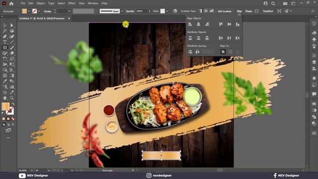
Task: Select the Rectangle tool in toolbar
Action: [x=5, y=48]
